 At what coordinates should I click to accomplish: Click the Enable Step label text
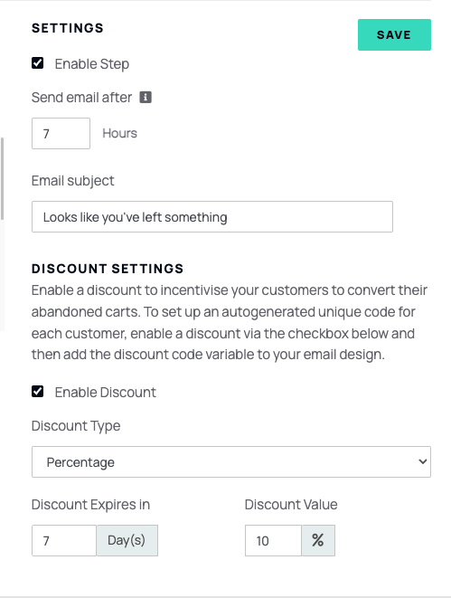tap(92, 64)
